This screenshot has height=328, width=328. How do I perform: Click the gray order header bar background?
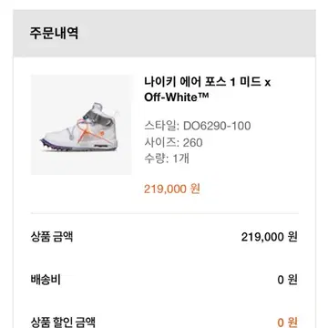click(x=164, y=33)
